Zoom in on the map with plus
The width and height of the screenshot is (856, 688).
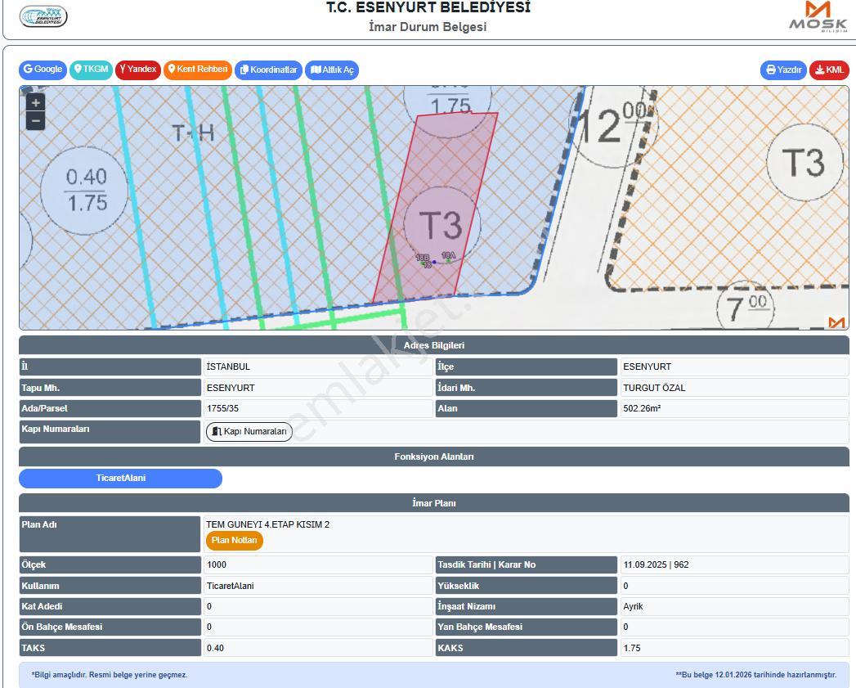pos(35,103)
